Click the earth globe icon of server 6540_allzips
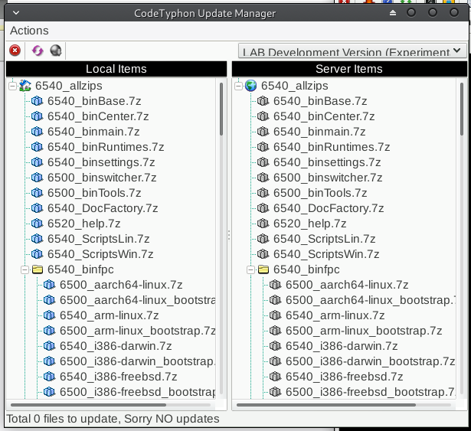This screenshot has height=431, width=471. point(251,86)
